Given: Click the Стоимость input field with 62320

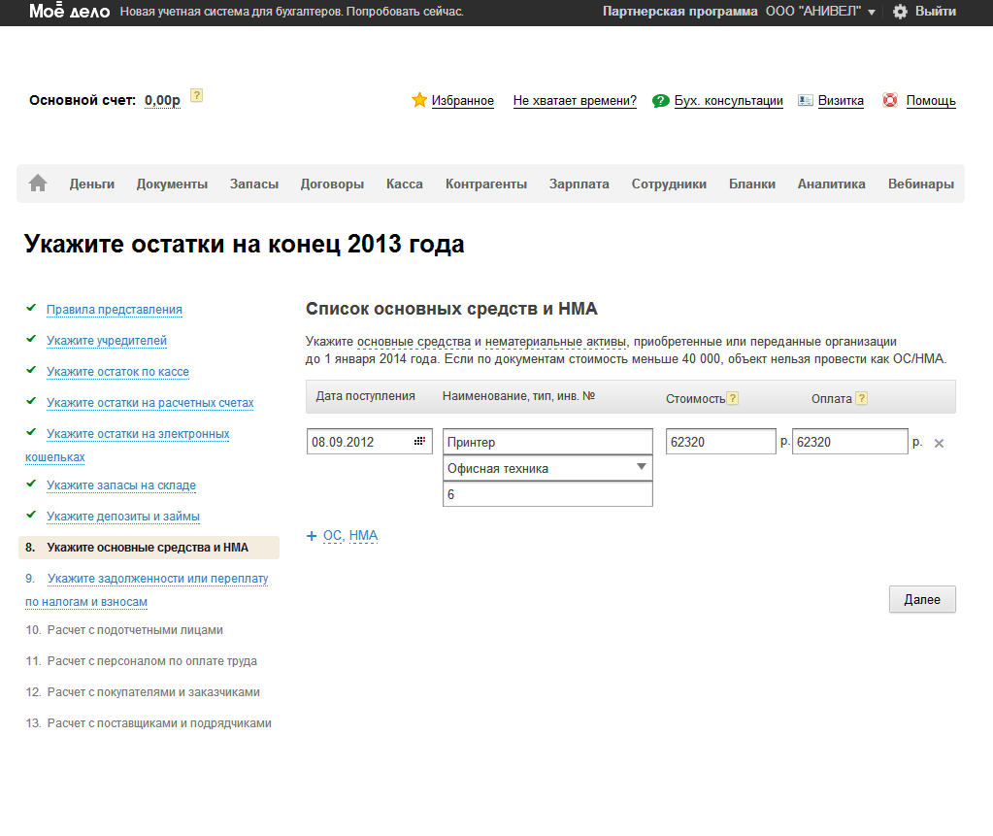Looking at the screenshot, I should (x=720, y=442).
